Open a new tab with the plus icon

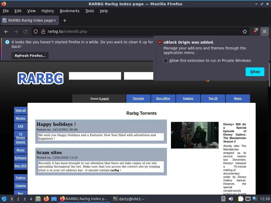click(x=65, y=21)
